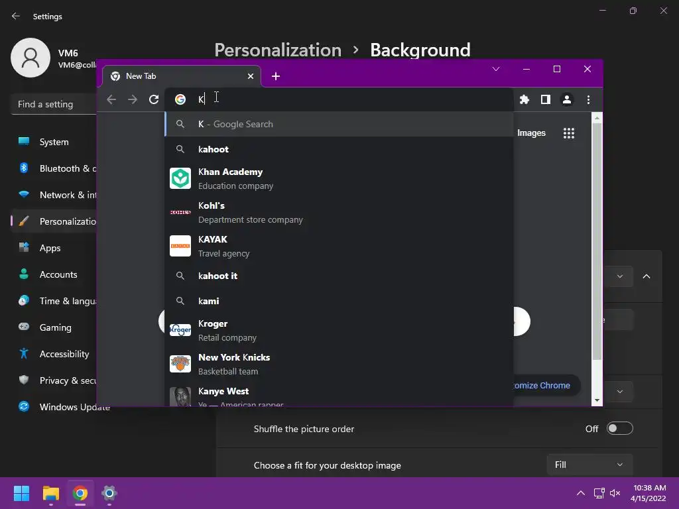Show hidden system tray icons
This screenshot has height=509, width=679.
coord(581,493)
